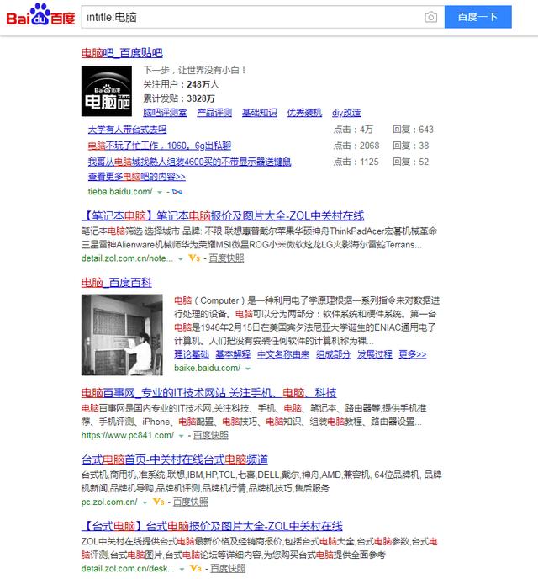538x579 pixels.
Task: Click the Baidu logo
Action: [x=40, y=15]
